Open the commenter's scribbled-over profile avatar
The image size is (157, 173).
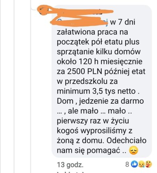click(43, 10)
